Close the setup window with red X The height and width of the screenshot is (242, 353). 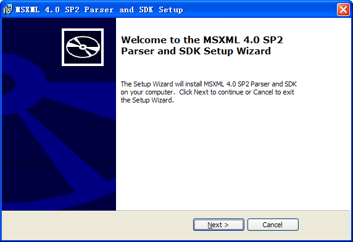(343, 10)
